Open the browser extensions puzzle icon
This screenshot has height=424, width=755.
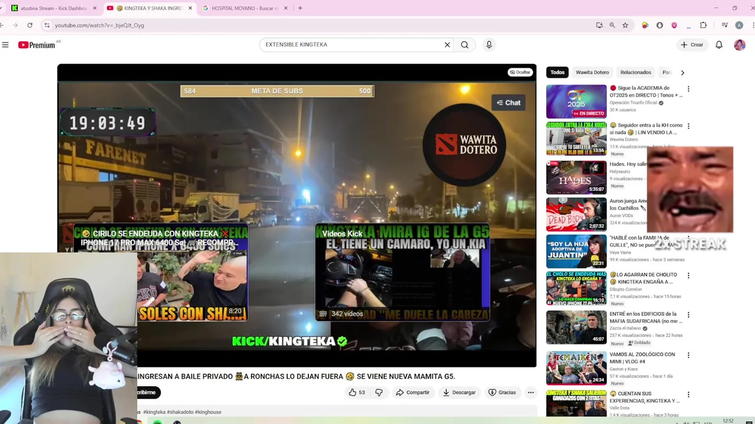[x=703, y=25]
